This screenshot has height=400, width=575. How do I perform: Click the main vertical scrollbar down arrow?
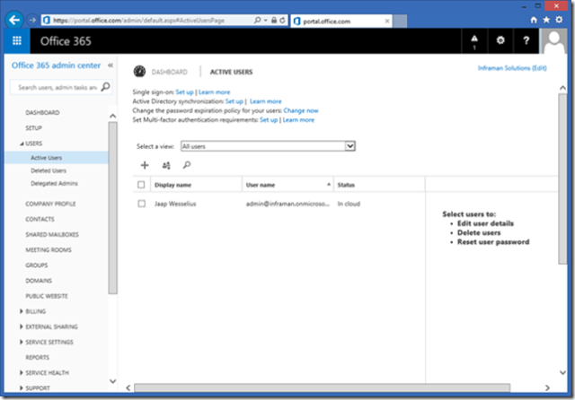(x=562, y=373)
